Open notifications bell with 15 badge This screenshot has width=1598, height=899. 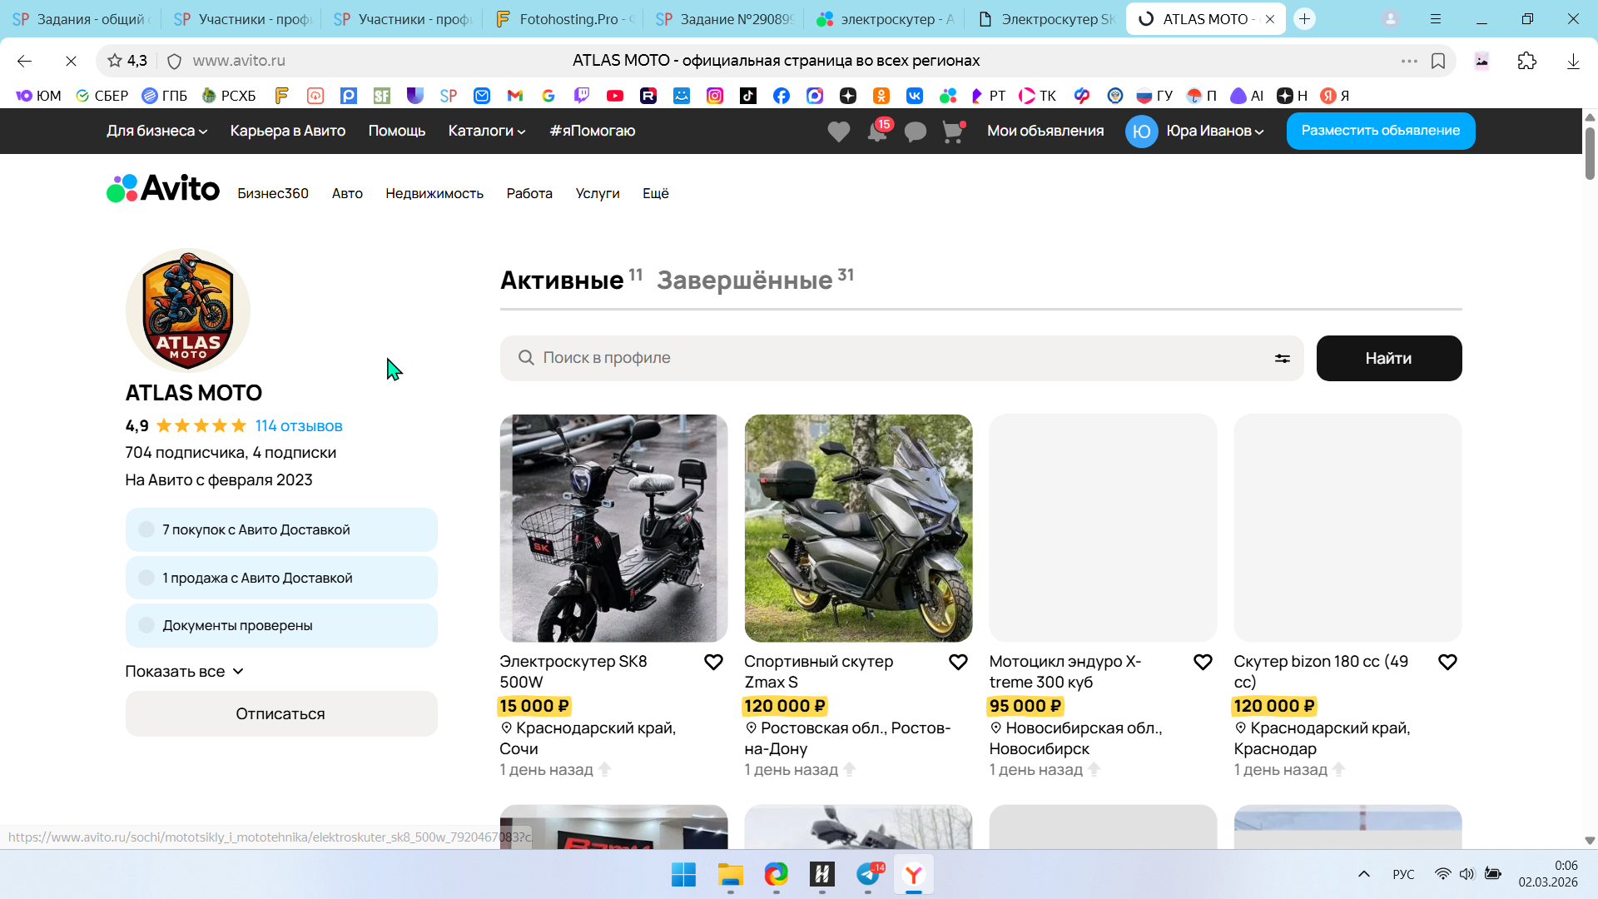click(x=877, y=132)
